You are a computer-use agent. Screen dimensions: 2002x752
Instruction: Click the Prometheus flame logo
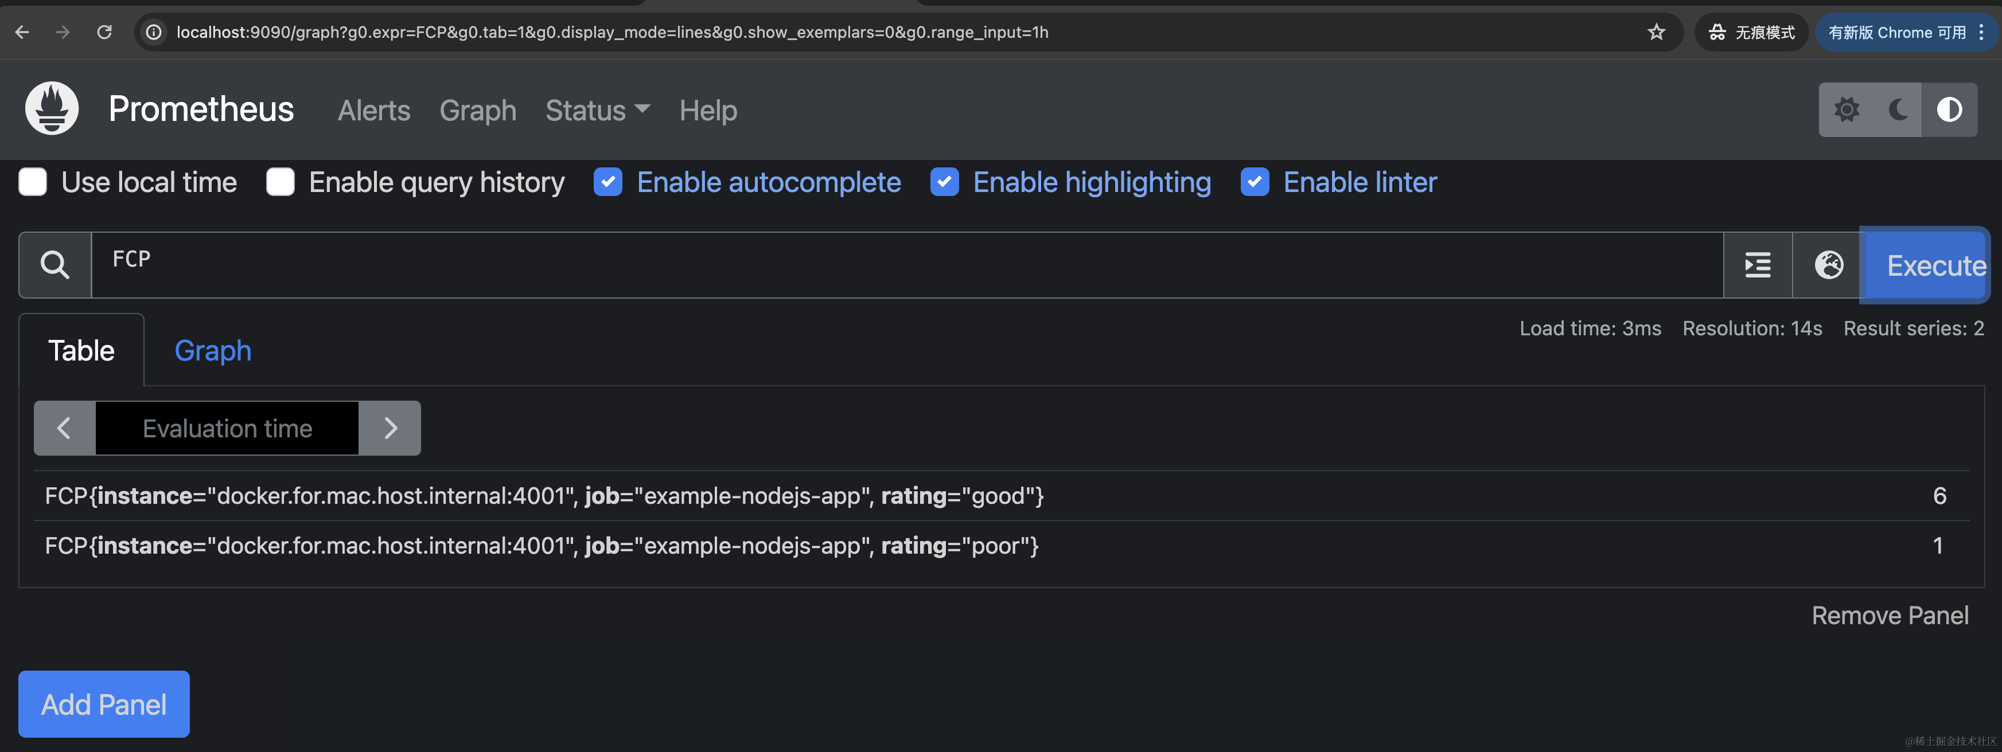pyautogui.click(x=51, y=109)
